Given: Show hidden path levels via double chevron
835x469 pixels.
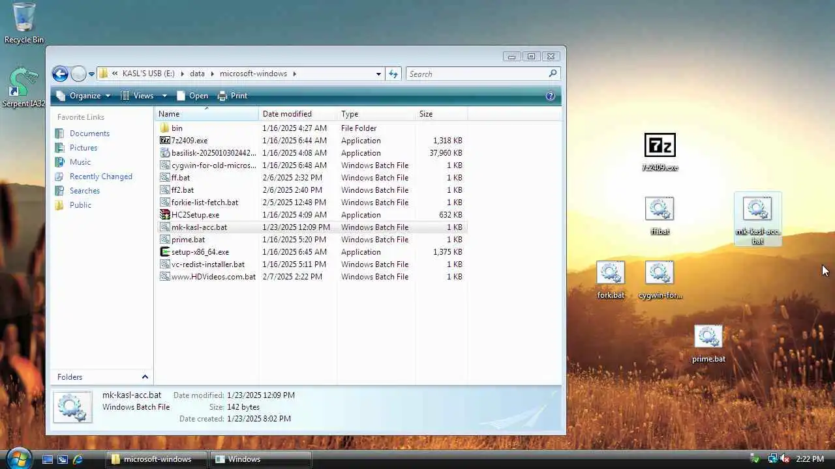Looking at the screenshot, I should click(x=115, y=74).
